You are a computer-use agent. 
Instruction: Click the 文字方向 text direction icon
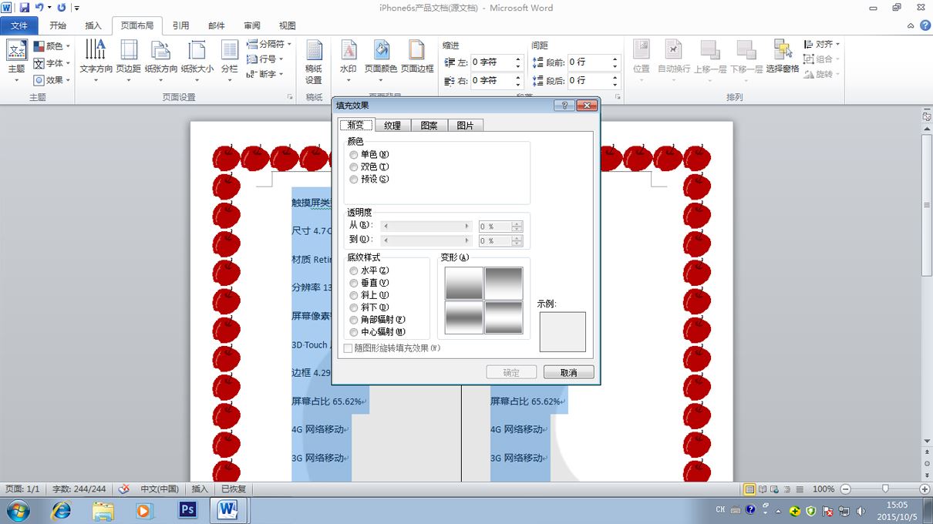pos(96,50)
